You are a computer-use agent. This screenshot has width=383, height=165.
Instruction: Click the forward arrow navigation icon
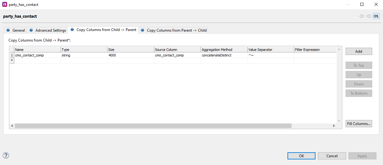point(369,16)
